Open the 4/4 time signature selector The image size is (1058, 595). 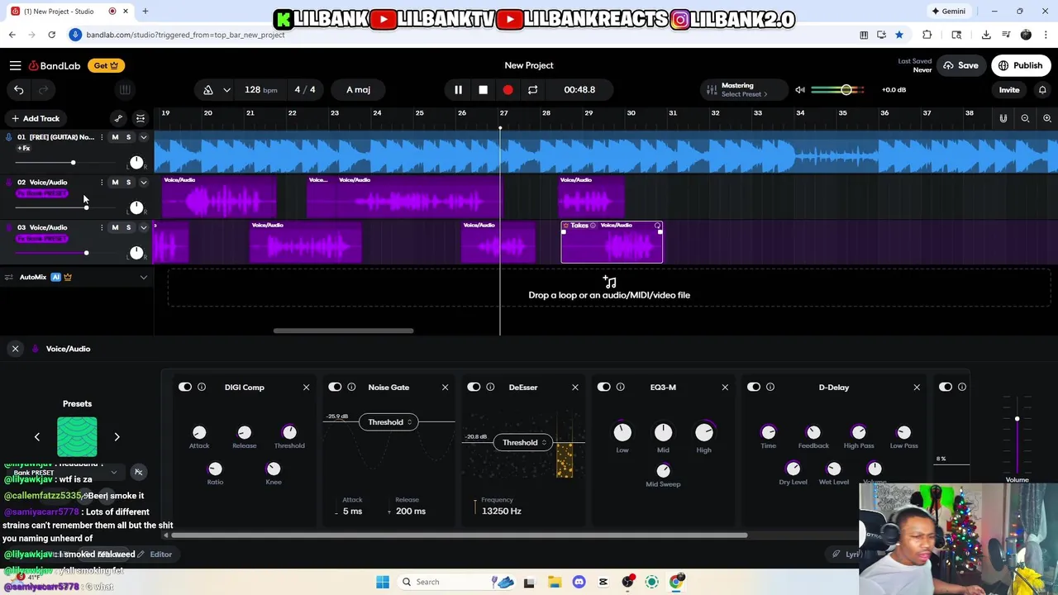coord(305,89)
